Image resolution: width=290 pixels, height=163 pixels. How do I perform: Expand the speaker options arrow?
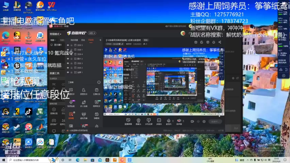click(183, 121)
